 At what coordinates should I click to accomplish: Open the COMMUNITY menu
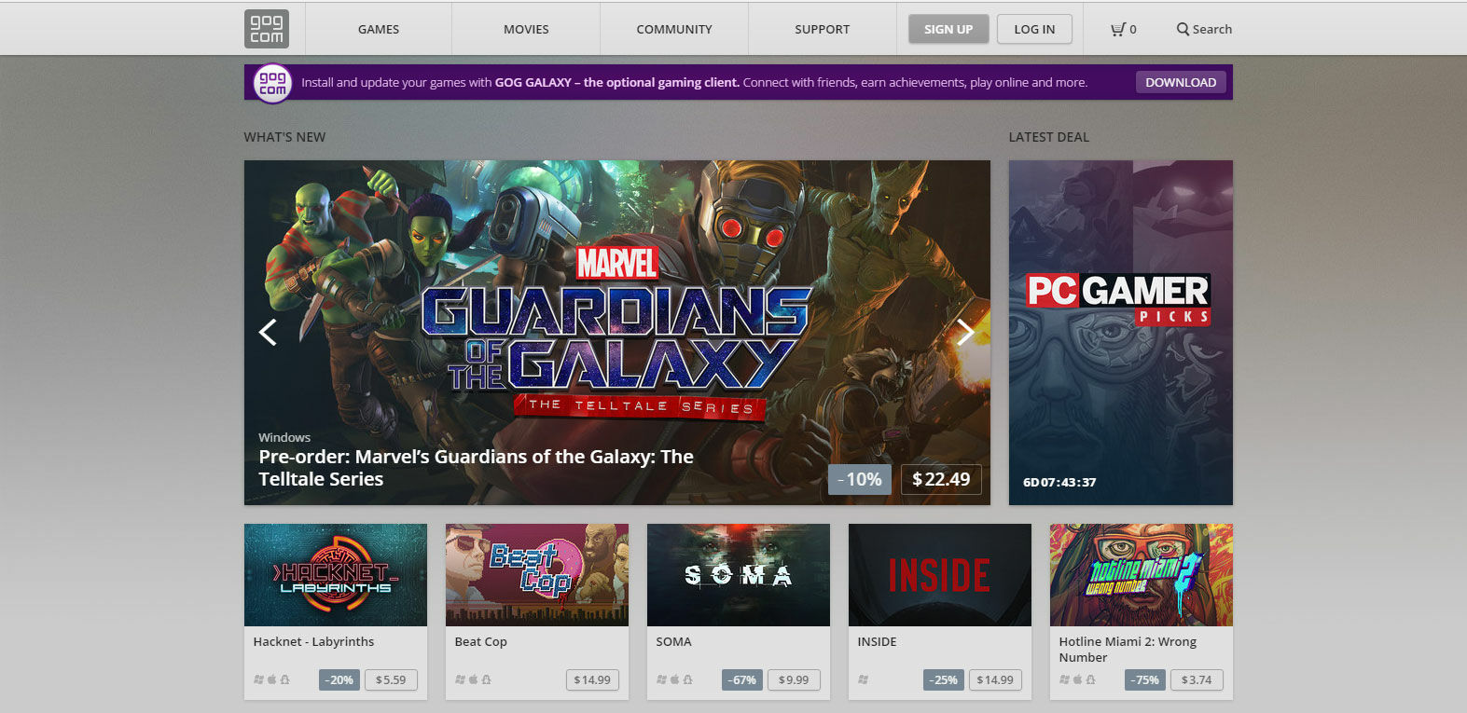point(674,29)
